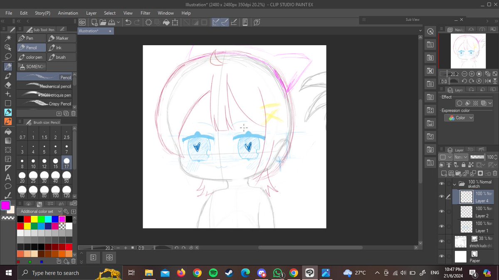The width and height of the screenshot is (499, 280).
Task: Select the Eraser tool
Action: point(8,86)
